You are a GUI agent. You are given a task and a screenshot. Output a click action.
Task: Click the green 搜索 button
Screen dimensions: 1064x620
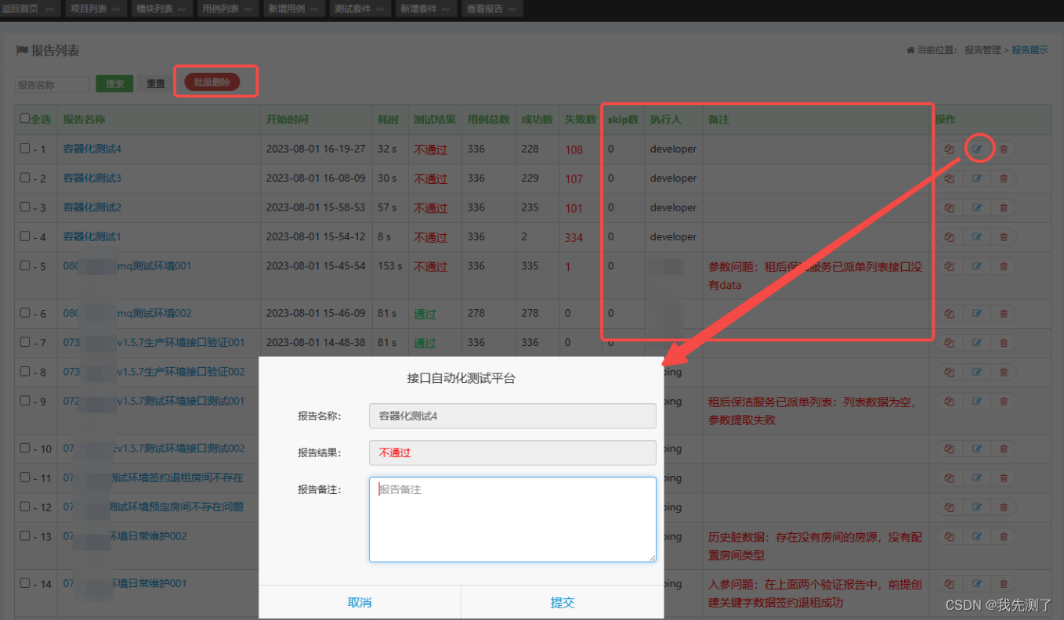pyautogui.click(x=114, y=84)
